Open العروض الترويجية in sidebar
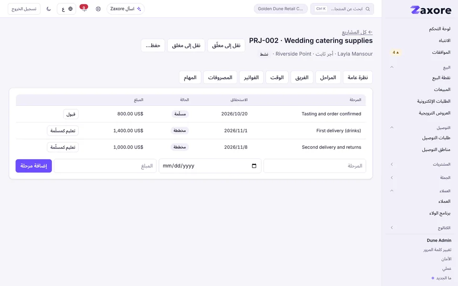Screen dimensions: 458x286 [x=434, y=113]
